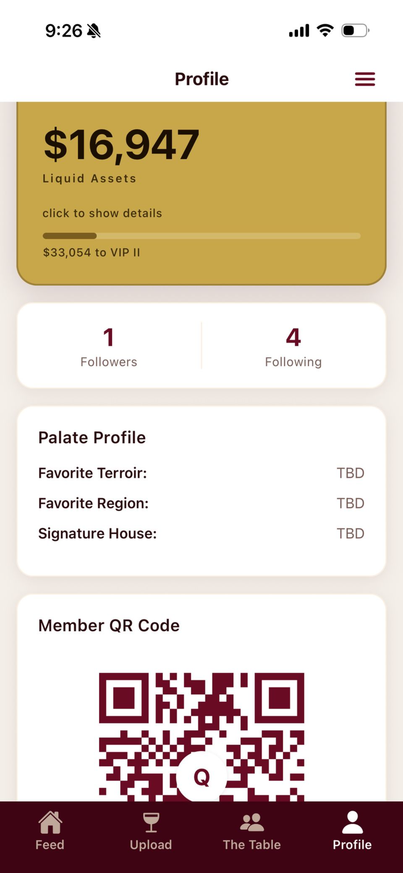Switch to The Table tab label

251,845
